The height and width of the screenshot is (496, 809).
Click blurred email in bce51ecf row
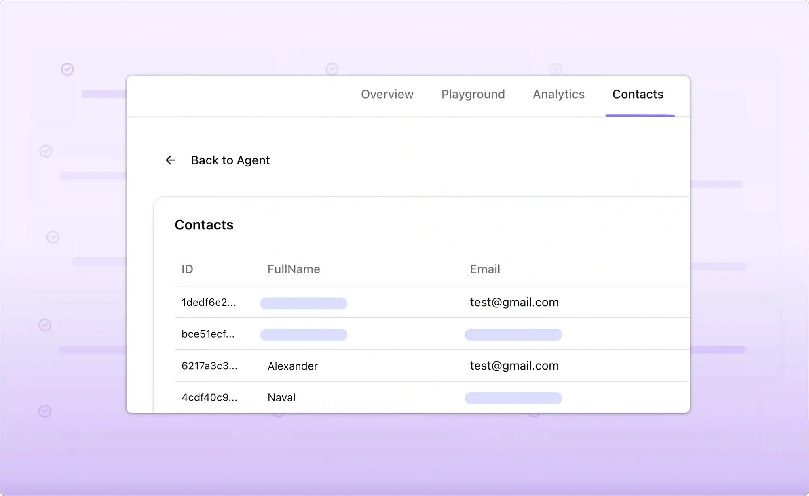tap(513, 335)
